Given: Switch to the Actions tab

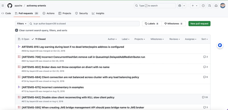Looking at the screenshot, I should [x=48, y=13].
